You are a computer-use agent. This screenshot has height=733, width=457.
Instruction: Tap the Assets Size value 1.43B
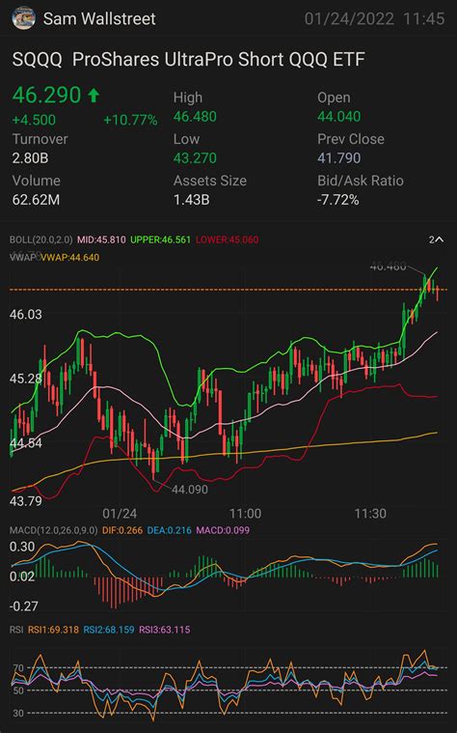192,200
